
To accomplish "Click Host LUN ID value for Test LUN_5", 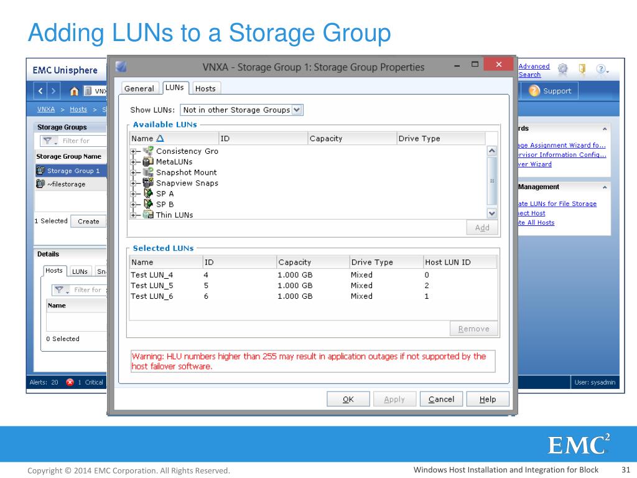I will point(427,285).
